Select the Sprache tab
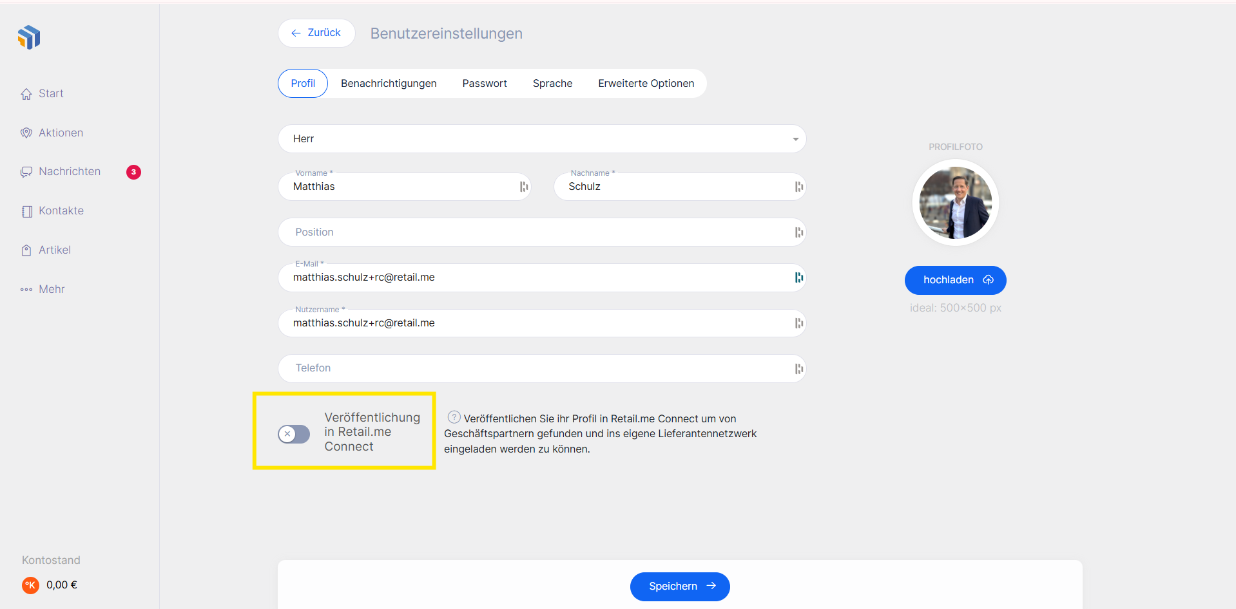The image size is (1236, 609). 552,84
